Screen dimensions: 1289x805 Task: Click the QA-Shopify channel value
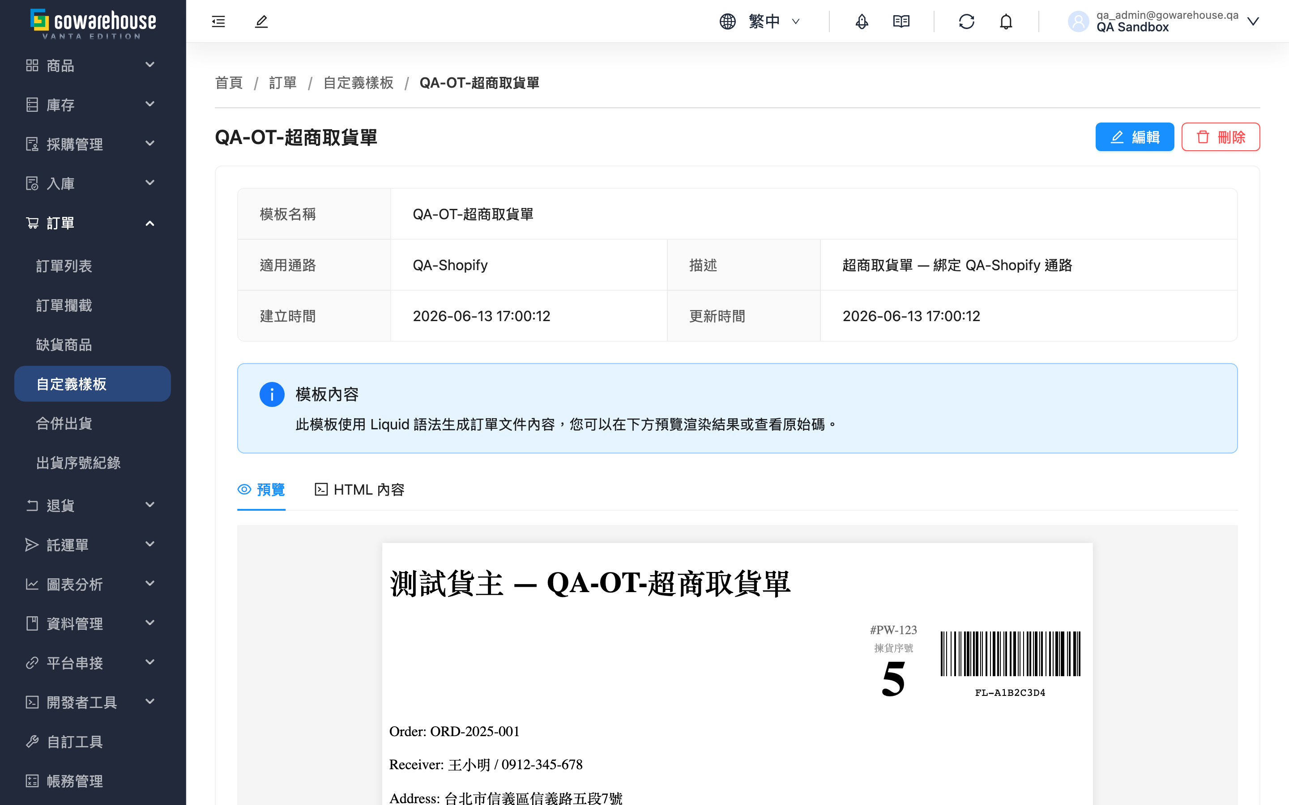tap(450, 265)
